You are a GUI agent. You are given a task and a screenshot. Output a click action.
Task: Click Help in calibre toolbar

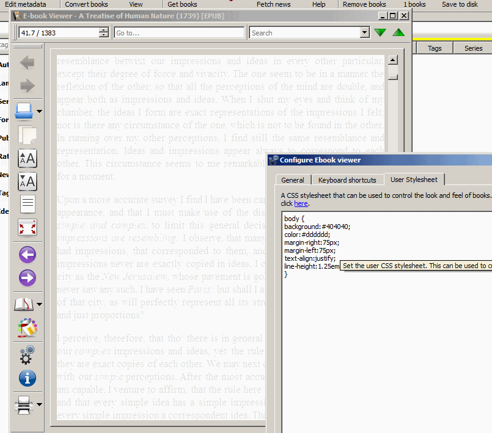click(318, 4)
